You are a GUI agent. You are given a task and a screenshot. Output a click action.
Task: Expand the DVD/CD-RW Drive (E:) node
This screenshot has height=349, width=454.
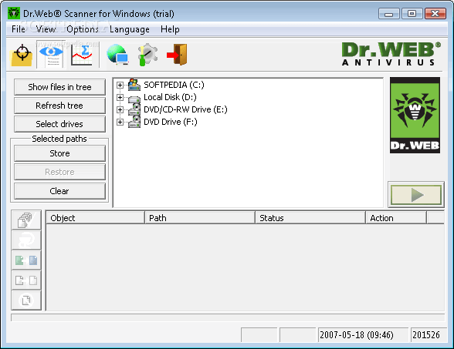pos(120,109)
